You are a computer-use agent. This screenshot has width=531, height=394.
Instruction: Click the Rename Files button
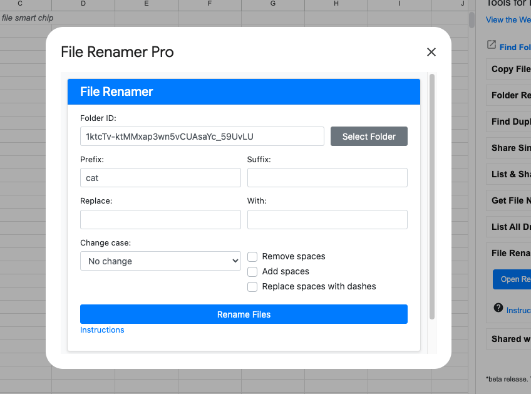[x=244, y=314]
